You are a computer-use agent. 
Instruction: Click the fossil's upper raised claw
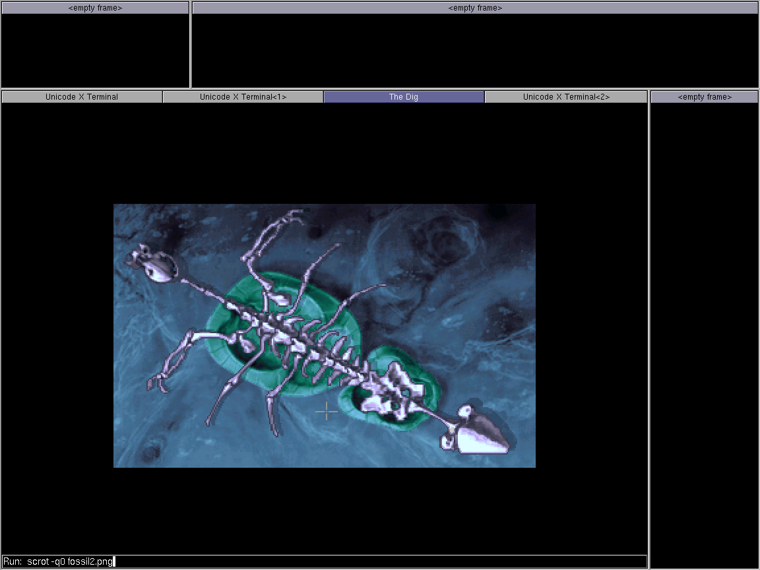coord(294,216)
